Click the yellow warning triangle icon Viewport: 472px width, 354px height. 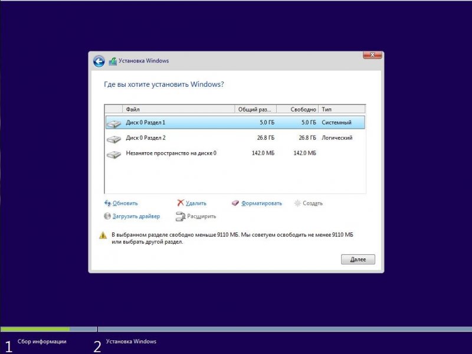[x=103, y=235]
